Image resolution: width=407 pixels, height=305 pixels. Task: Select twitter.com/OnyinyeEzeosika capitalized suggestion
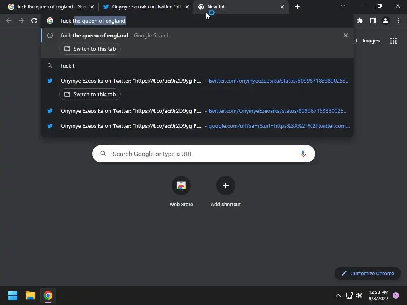tap(197, 111)
